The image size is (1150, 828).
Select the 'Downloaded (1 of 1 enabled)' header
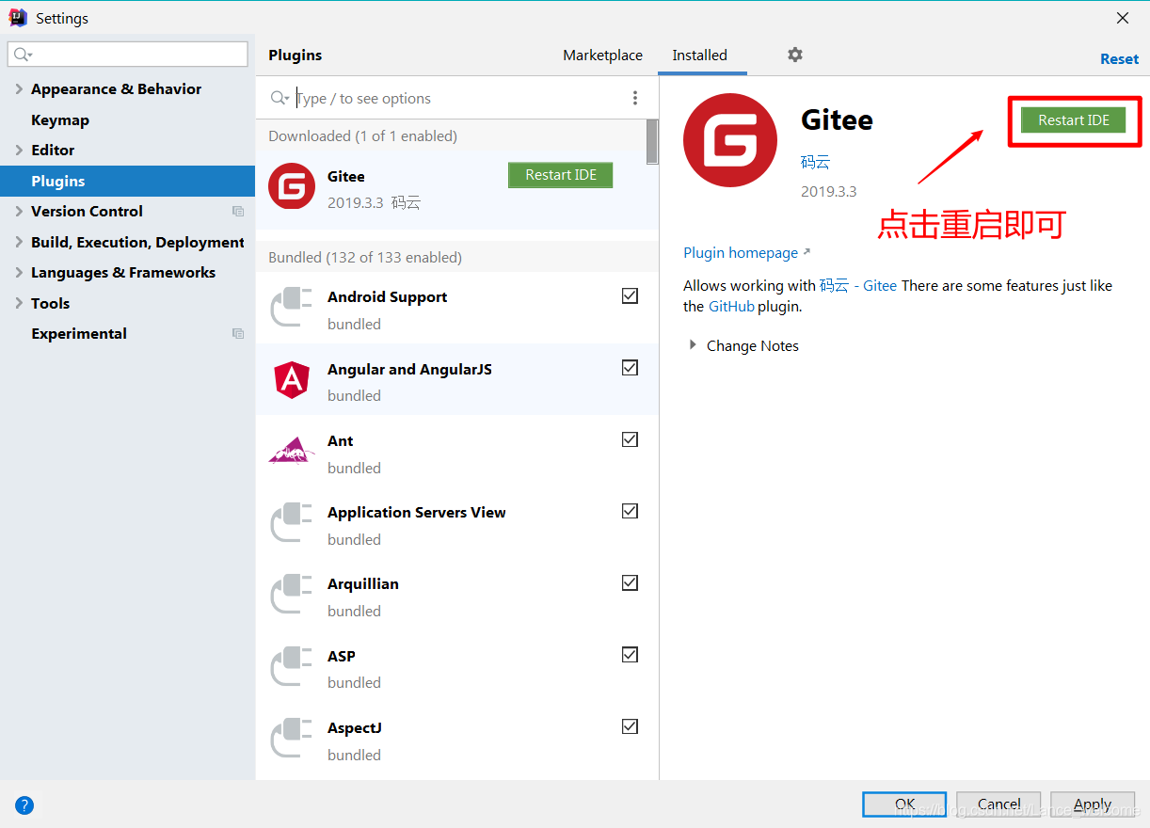click(x=362, y=136)
